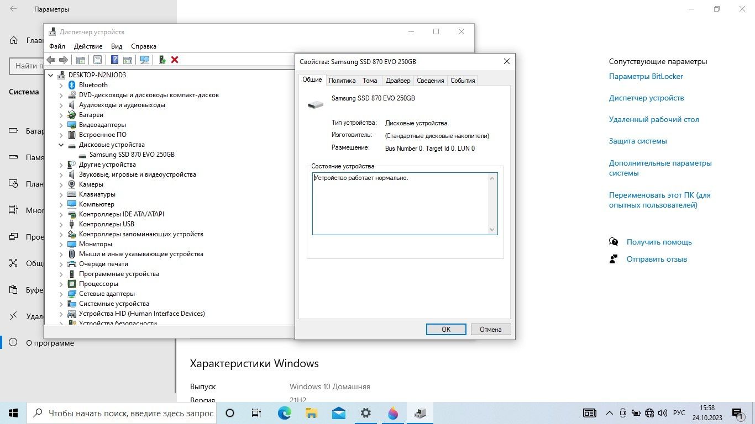Switch to the Политика tab
755x424 pixels.
(x=342, y=81)
